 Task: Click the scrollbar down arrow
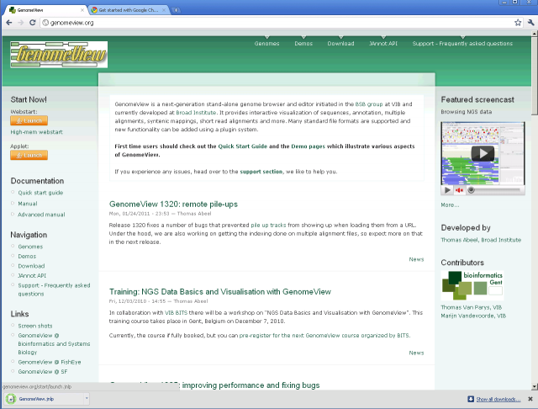pos(535,386)
